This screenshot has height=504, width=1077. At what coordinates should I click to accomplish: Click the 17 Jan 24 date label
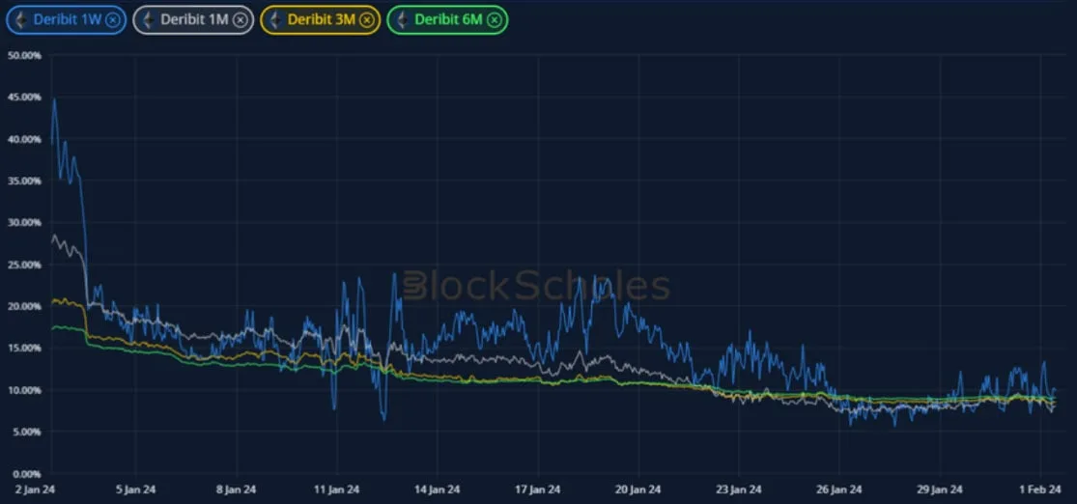coord(537,490)
